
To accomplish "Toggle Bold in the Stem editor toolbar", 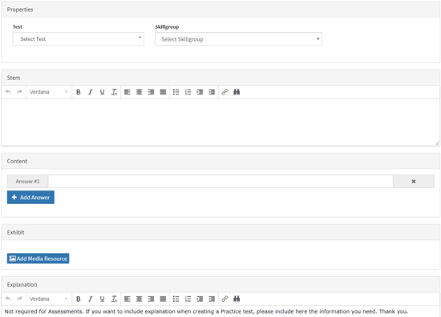I will click(x=79, y=92).
